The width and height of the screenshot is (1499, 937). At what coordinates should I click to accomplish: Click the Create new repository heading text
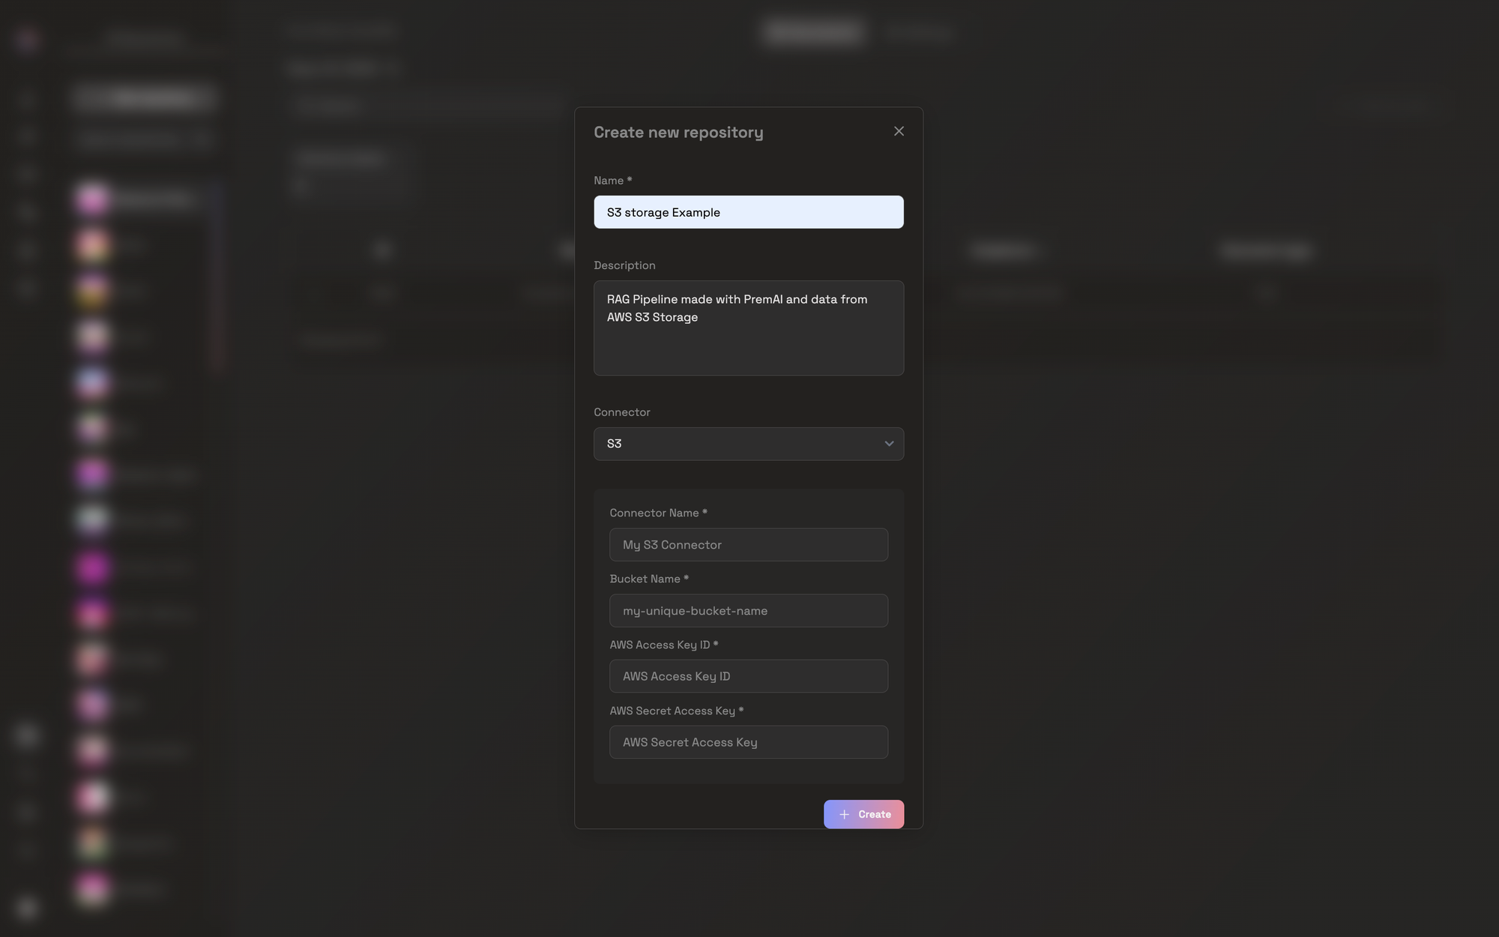(678, 133)
